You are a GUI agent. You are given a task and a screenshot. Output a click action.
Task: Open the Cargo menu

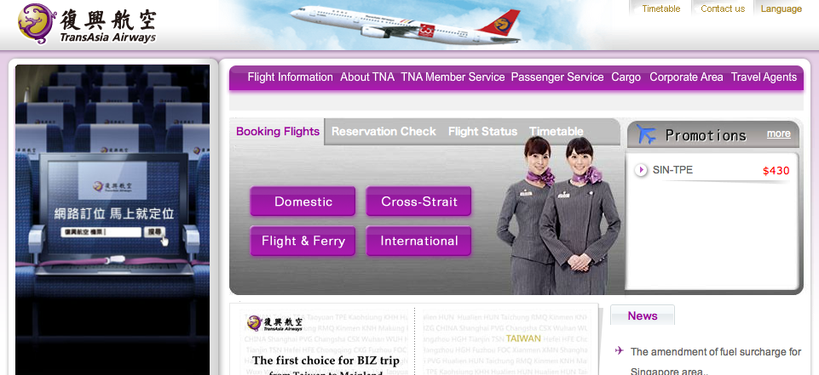click(x=626, y=77)
